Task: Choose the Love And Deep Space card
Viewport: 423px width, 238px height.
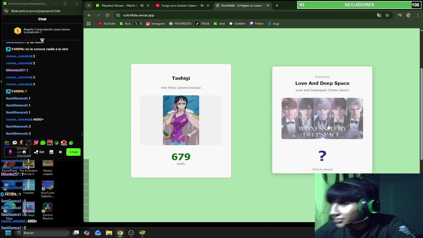Action: (322, 120)
